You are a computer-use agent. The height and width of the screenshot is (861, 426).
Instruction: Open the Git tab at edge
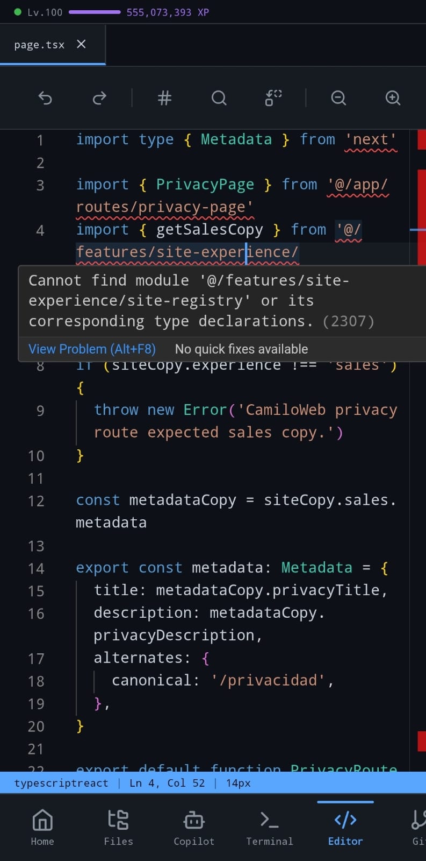pyautogui.click(x=418, y=828)
